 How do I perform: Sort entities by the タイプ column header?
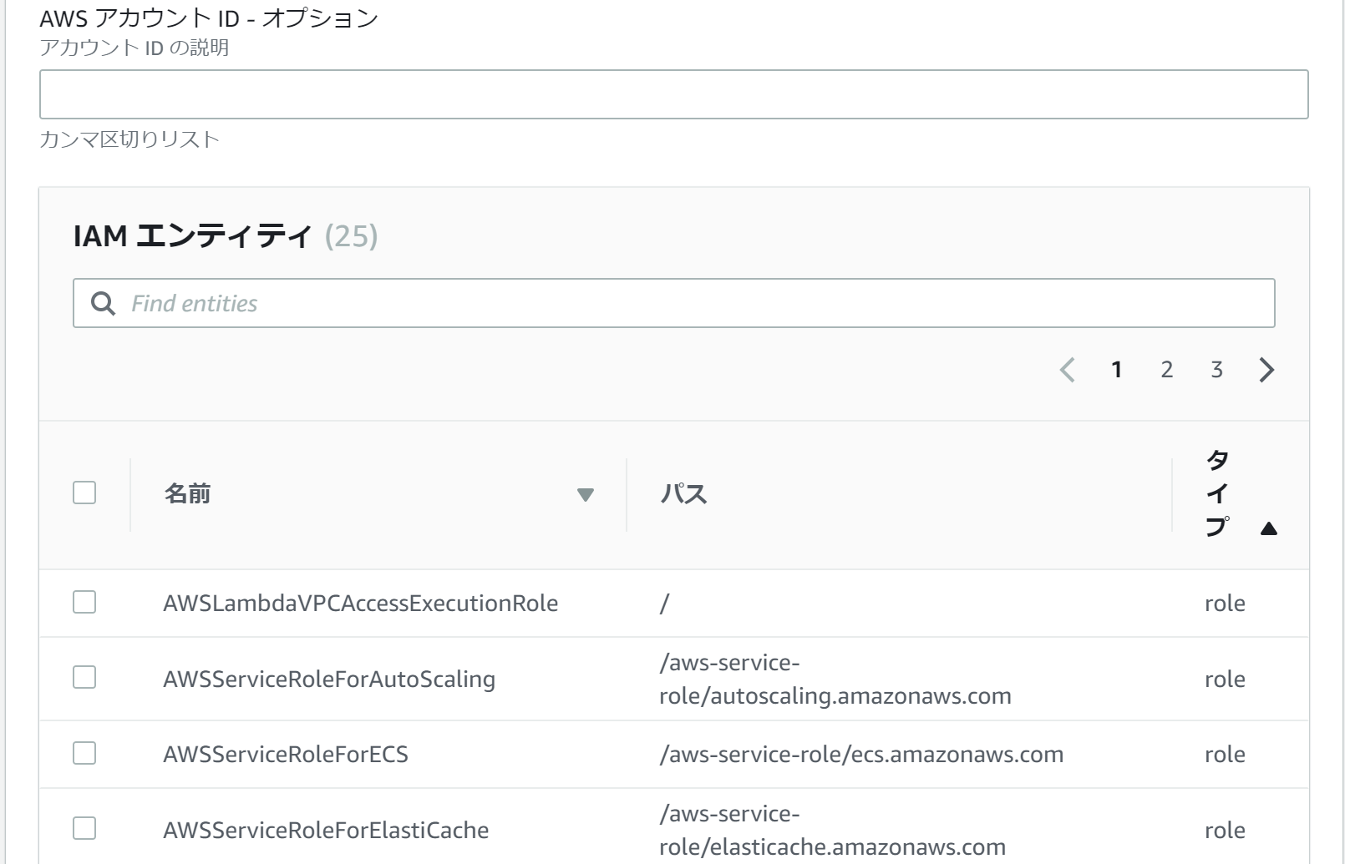click(1219, 493)
